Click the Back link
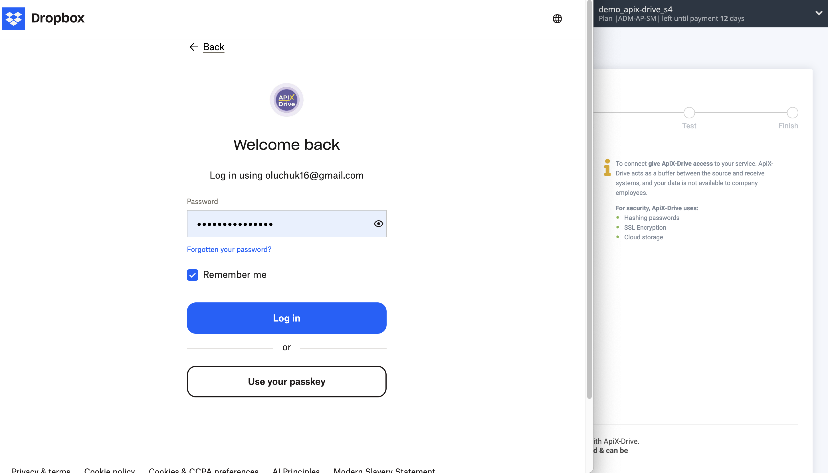 tap(213, 47)
